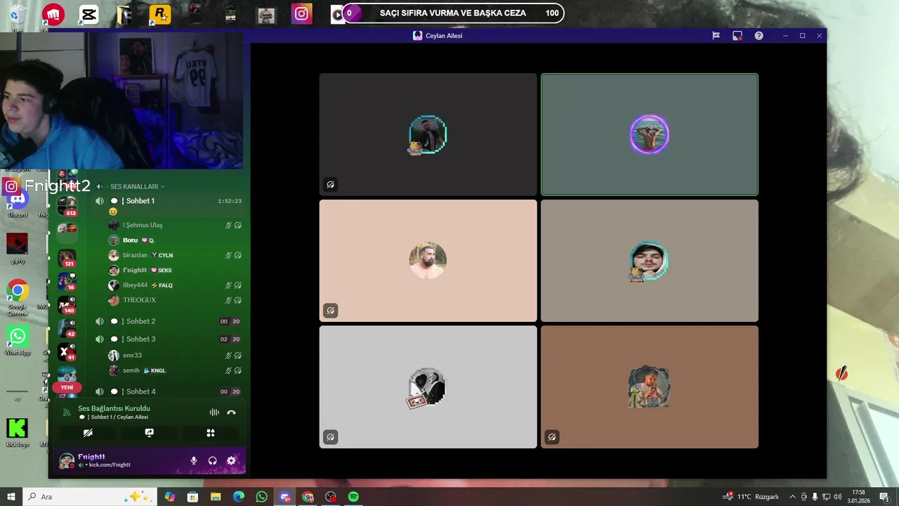Viewport: 899px width, 506px height.
Task: Toggle camera on in voice panel
Action: tap(88, 433)
